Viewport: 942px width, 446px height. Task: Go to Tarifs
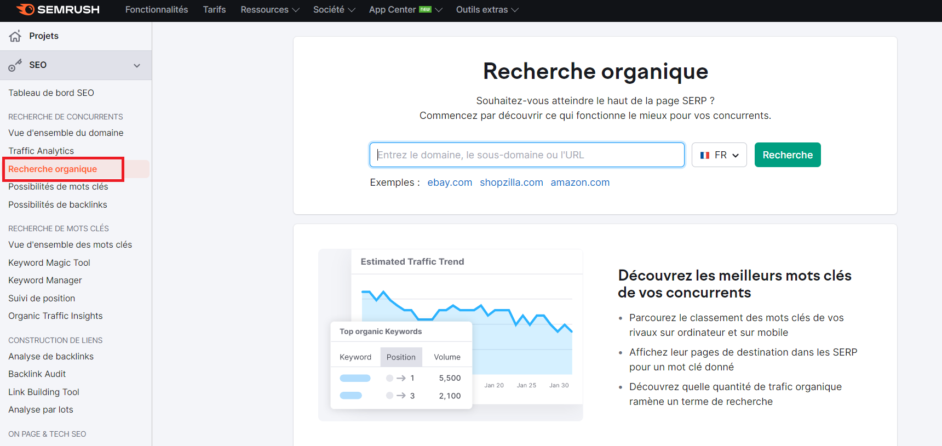214,10
